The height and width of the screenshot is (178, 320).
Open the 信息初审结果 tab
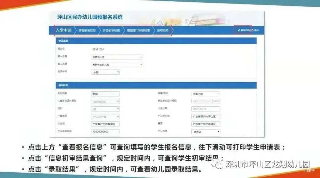click(111, 30)
